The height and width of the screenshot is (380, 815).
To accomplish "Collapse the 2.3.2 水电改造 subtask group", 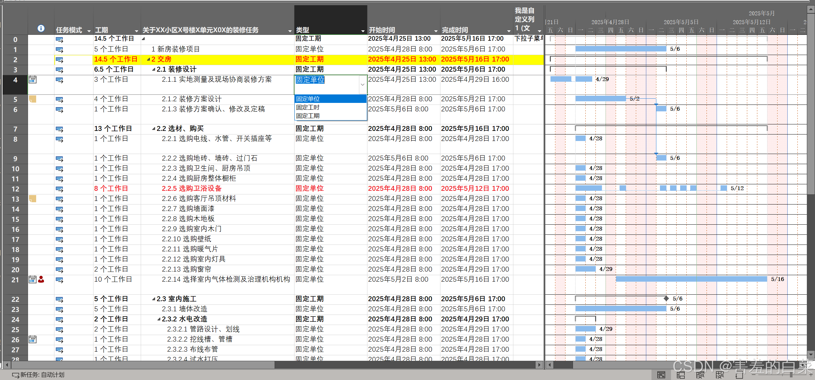I will (x=159, y=319).
